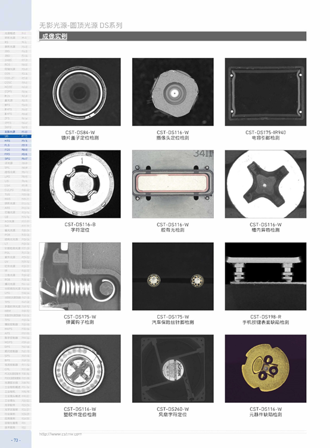This screenshot has height=448, width=330.
Task: View the CST-DS260-W fan character image
Action: [x=173, y=369]
